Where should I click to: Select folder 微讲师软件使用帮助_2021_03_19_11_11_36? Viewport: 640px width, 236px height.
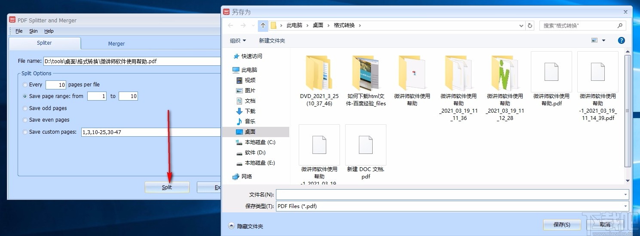(x=459, y=88)
